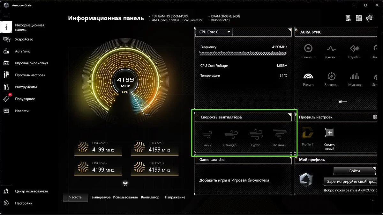Click the Инструменты wrench icon

pyautogui.click(x=6, y=87)
